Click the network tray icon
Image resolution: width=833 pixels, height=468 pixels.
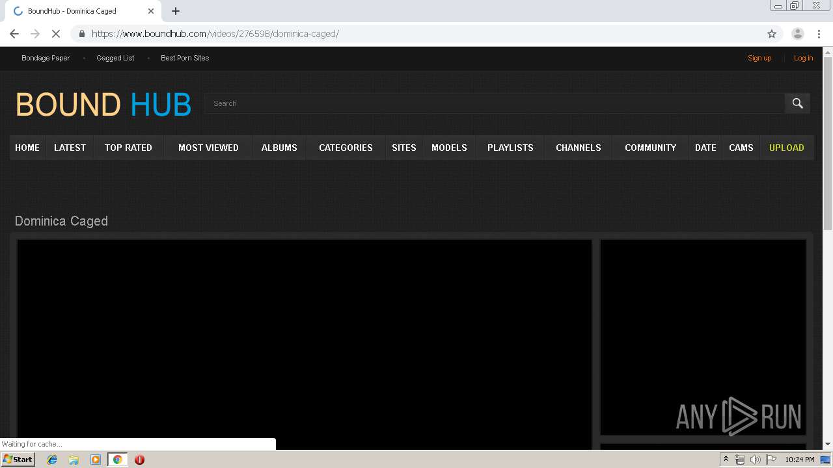coord(740,460)
